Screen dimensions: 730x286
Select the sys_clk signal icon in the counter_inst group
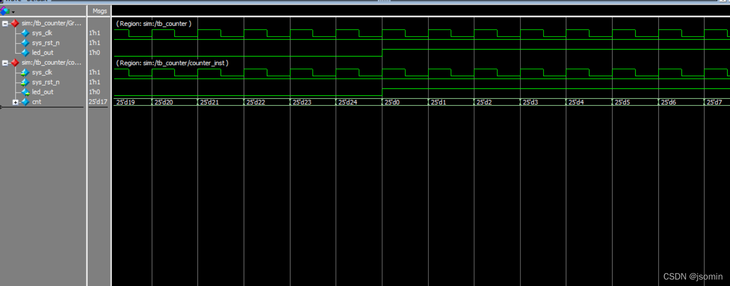[25, 72]
